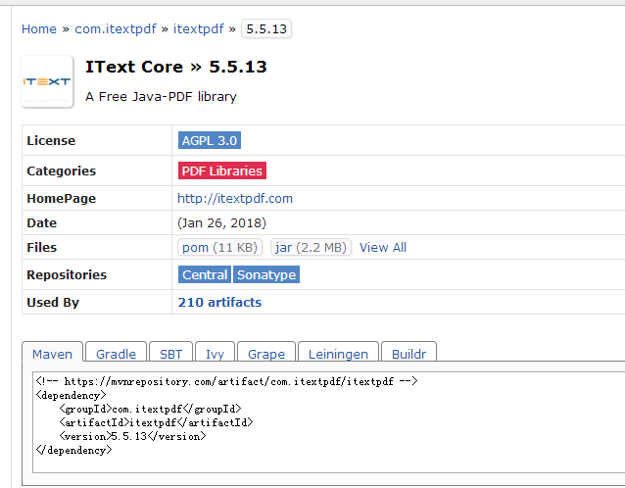The height and width of the screenshot is (488, 625).
Task: Switch to the SBT tab
Action: [171, 353]
